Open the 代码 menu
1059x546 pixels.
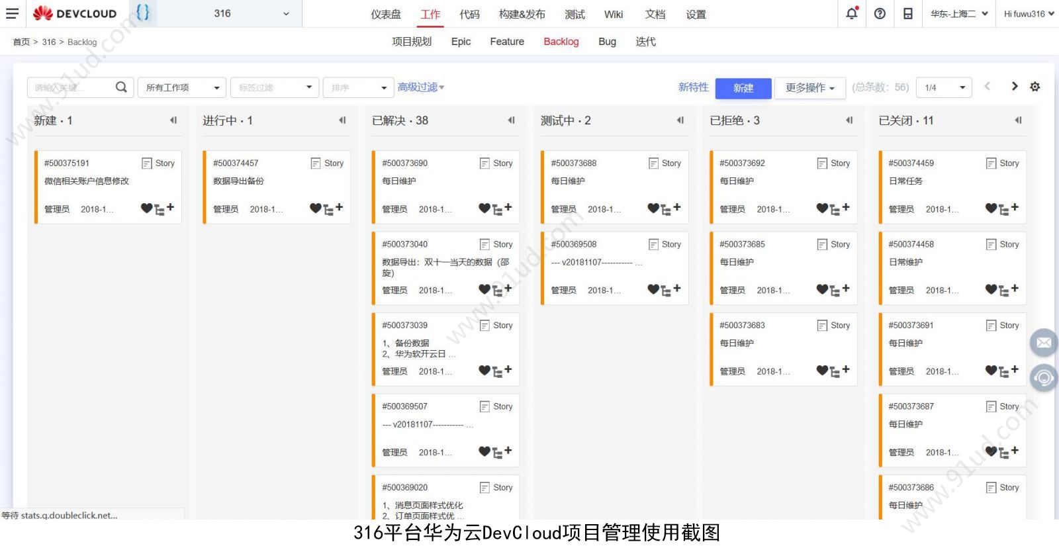(469, 14)
